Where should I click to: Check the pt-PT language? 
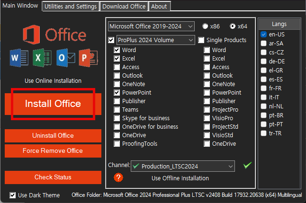(264, 124)
